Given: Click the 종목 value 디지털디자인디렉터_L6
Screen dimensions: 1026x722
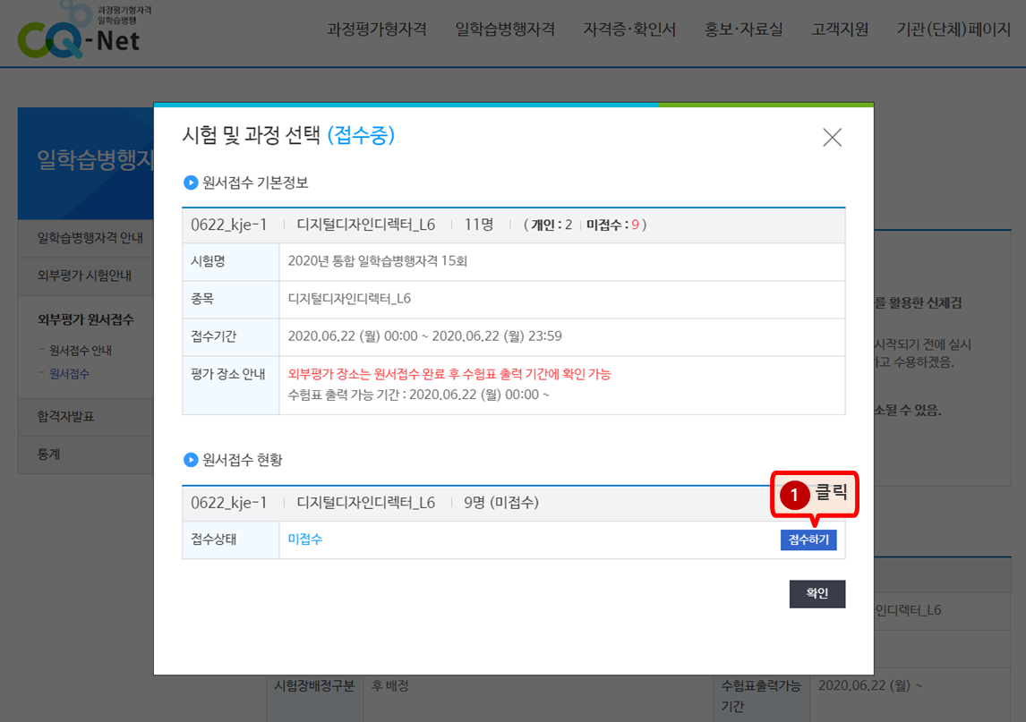Looking at the screenshot, I should pos(349,299).
